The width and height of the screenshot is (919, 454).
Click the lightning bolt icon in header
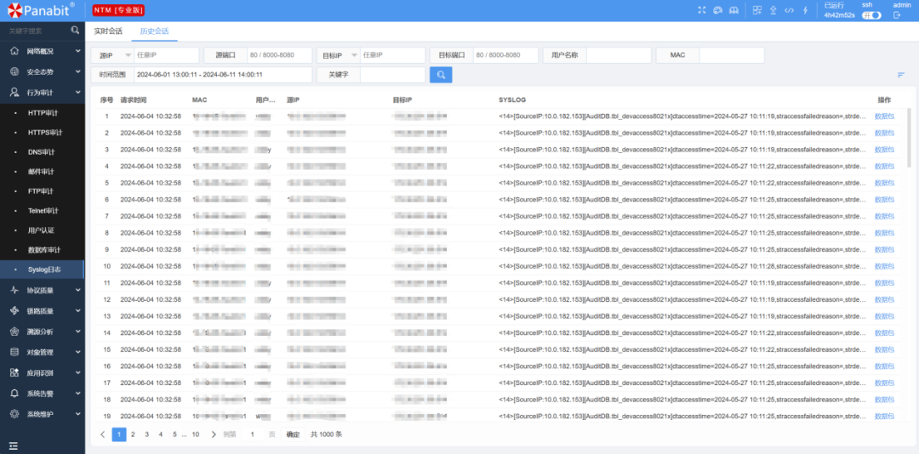tap(805, 10)
